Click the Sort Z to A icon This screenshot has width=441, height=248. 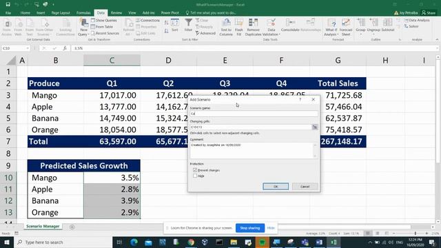pos(166,31)
